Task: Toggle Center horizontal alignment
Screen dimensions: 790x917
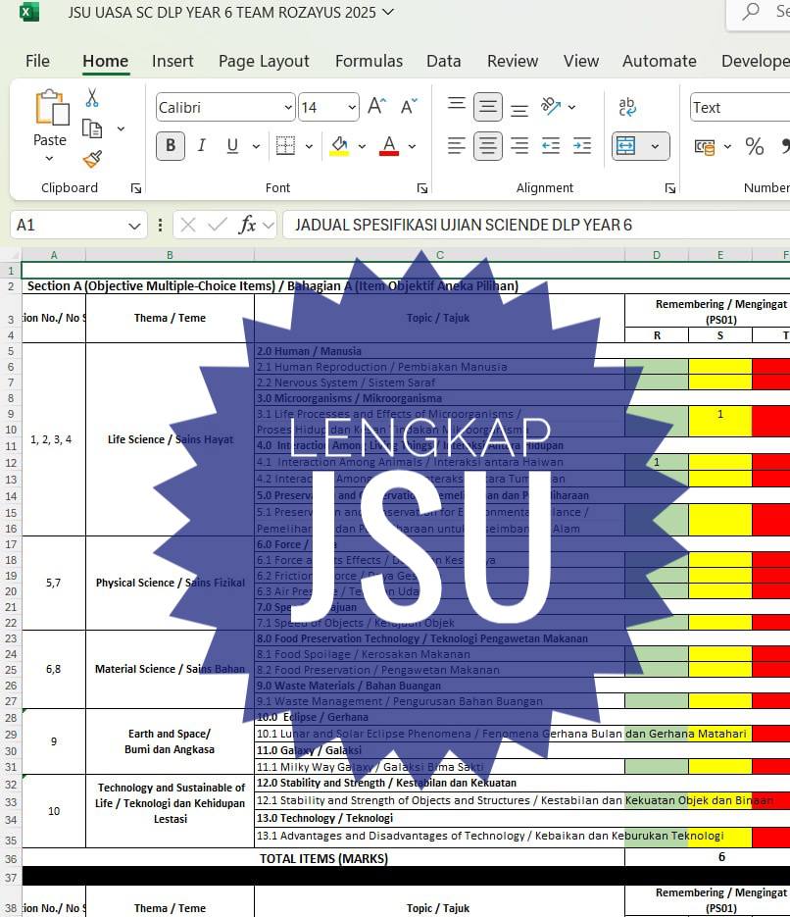Action: click(x=488, y=145)
